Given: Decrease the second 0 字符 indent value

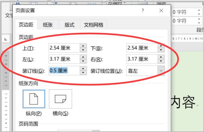Looking at the screenshot, I should (199, 23).
